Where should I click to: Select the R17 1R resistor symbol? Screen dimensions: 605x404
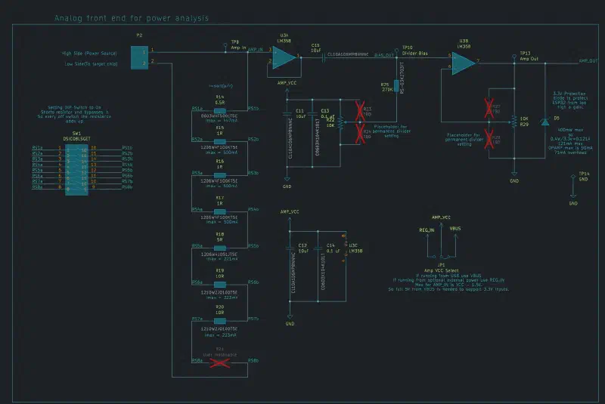point(219,211)
